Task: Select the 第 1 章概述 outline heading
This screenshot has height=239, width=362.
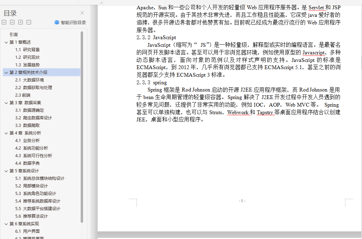Action: [20, 42]
